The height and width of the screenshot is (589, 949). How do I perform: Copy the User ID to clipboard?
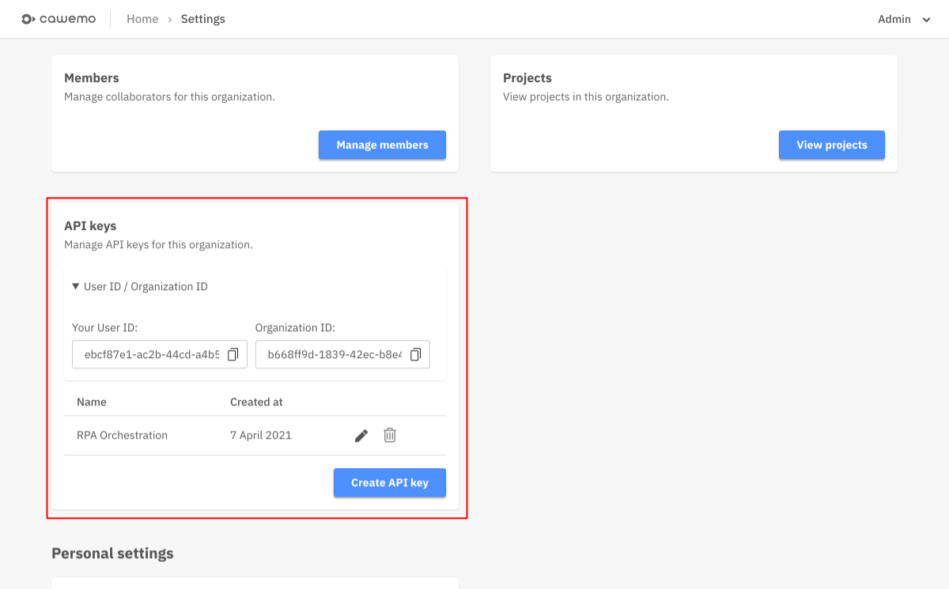[x=233, y=355]
